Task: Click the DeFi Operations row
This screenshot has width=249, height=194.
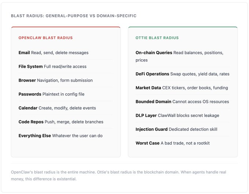Action: (x=182, y=74)
